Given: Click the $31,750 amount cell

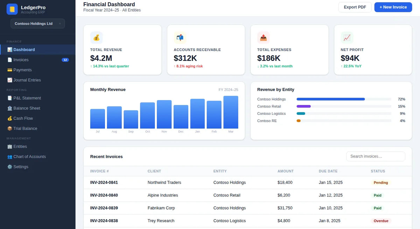Looking at the screenshot, I should pos(285,208).
